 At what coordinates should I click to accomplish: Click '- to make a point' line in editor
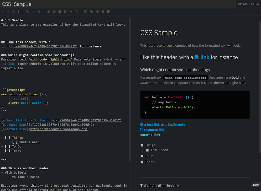click(24, 177)
